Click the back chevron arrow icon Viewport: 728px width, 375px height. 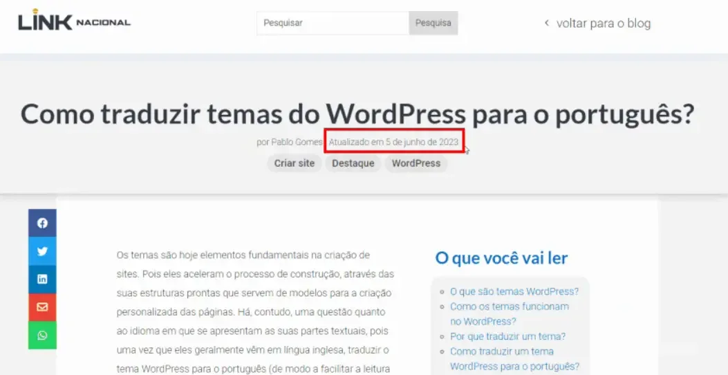546,23
